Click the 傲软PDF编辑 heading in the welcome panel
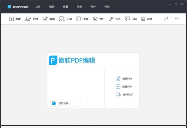 tap(77, 60)
